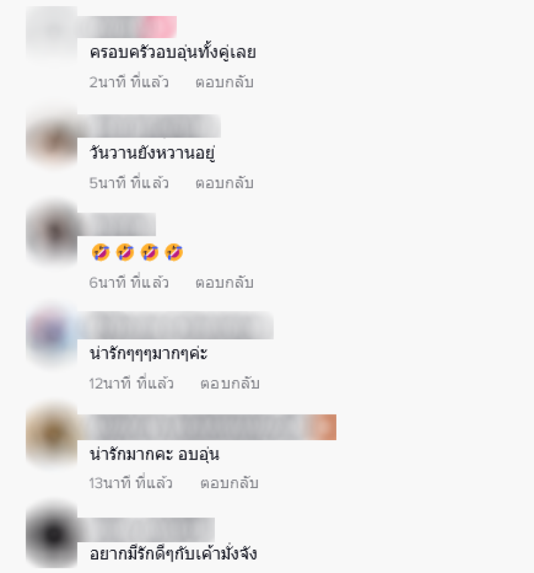
Task: Open avatar beside the laughing emoji comment
Action: click(x=51, y=232)
